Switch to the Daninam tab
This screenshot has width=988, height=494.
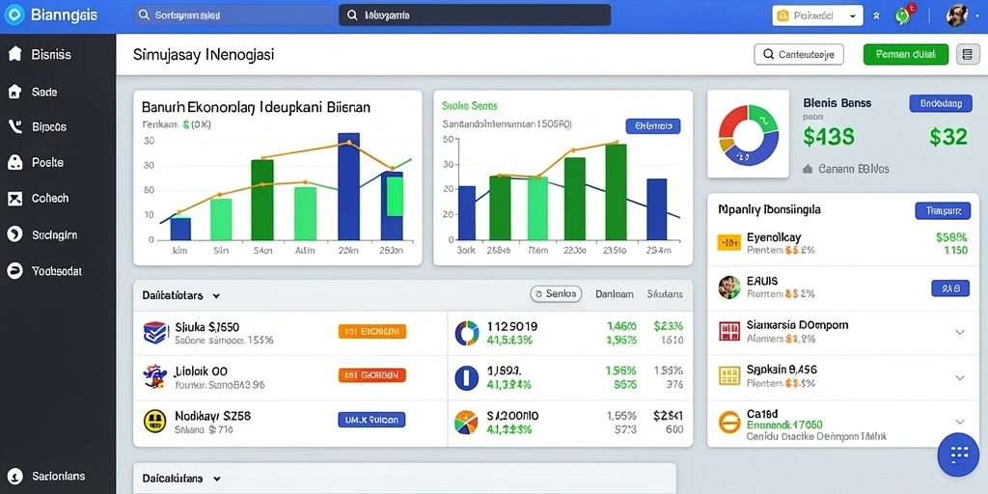pyautogui.click(x=614, y=293)
